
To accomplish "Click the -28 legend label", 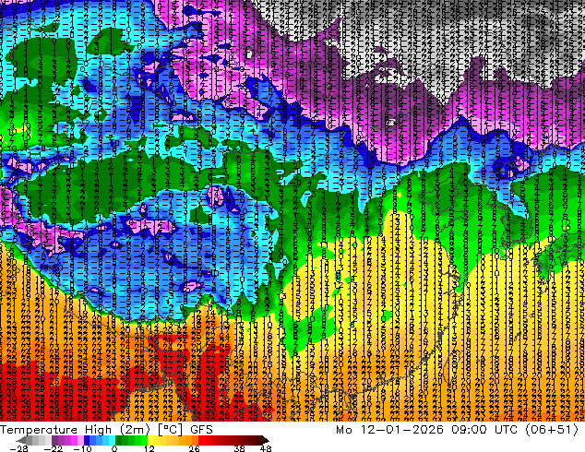I will coord(19,448).
